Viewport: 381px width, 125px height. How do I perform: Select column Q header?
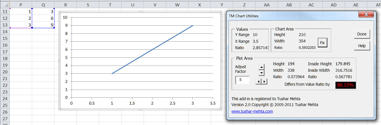pos(43,5)
